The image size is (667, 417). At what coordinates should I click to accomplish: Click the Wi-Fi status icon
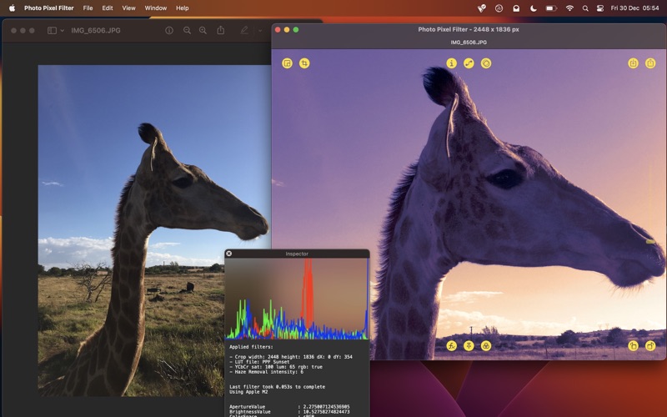click(569, 8)
